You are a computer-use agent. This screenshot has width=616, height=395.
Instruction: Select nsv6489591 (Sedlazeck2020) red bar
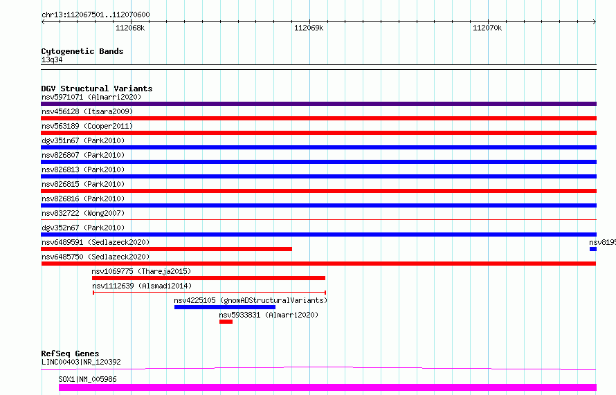pos(167,249)
